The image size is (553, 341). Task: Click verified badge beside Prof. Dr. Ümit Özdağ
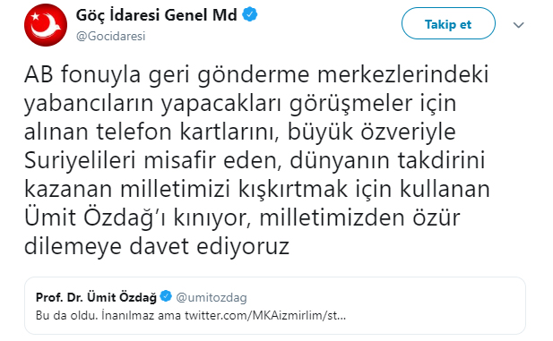coord(166,296)
